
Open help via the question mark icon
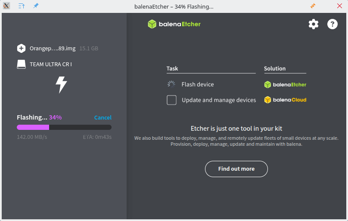332,24
